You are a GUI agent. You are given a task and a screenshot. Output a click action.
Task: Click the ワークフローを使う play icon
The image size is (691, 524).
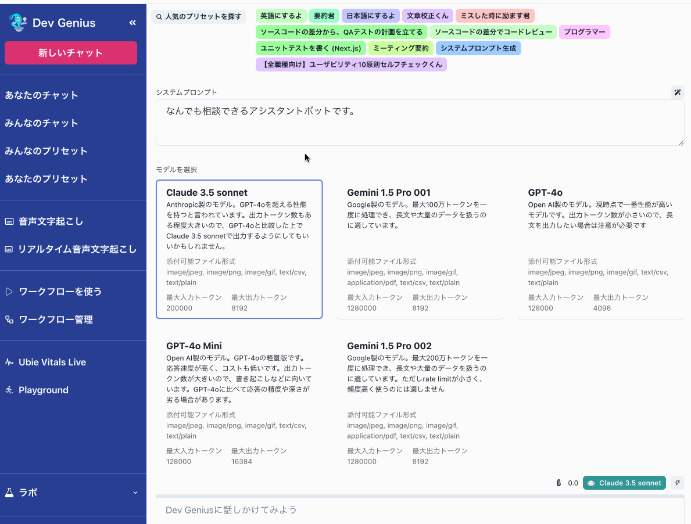(9, 292)
